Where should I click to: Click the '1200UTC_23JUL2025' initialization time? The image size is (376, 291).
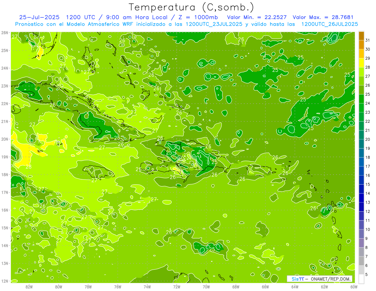(214, 24)
